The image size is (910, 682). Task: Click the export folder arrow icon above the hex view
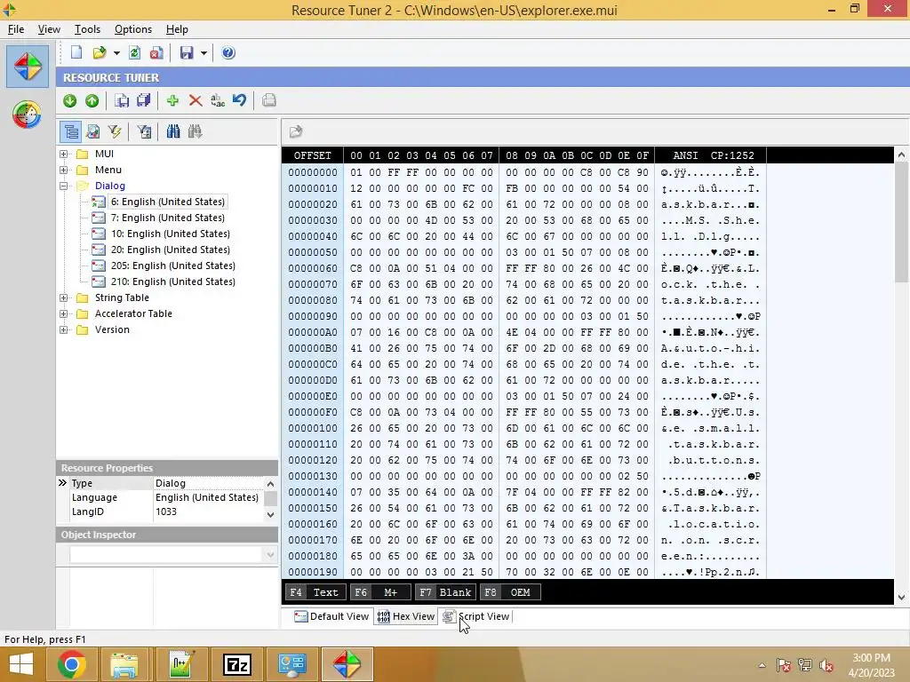(x=296, y=131)
